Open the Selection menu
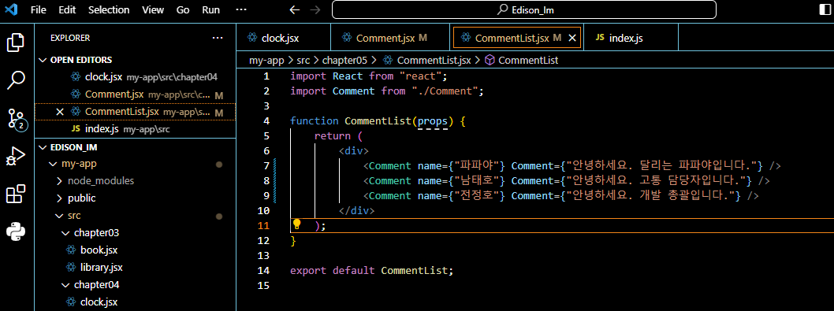This screenshot has width=834, height=311. pyautogui.click(x=109, y=9)
